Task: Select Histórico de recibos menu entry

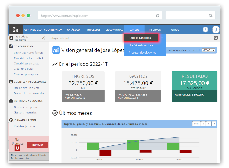Action: [x=141, y=45]
